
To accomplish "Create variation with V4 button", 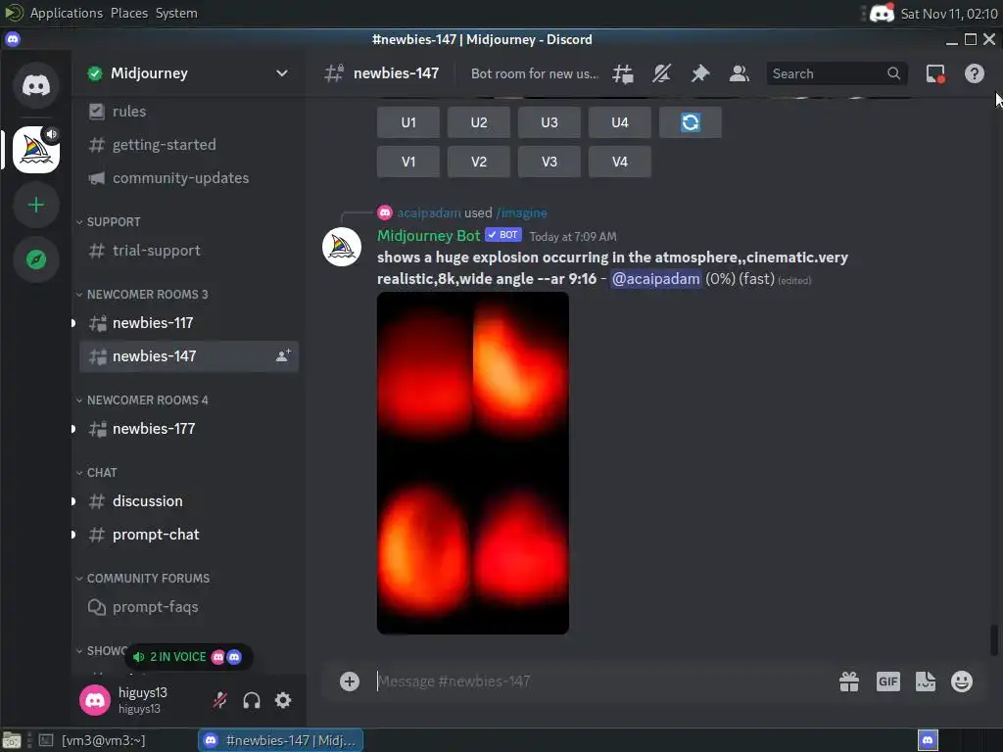I will [619, 162].
